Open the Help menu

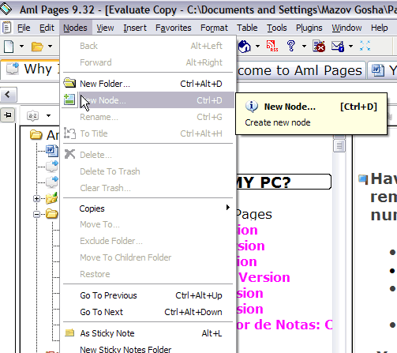point(380,28)
